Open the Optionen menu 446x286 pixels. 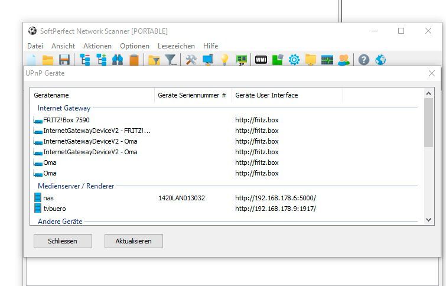[x=135, y=46]
